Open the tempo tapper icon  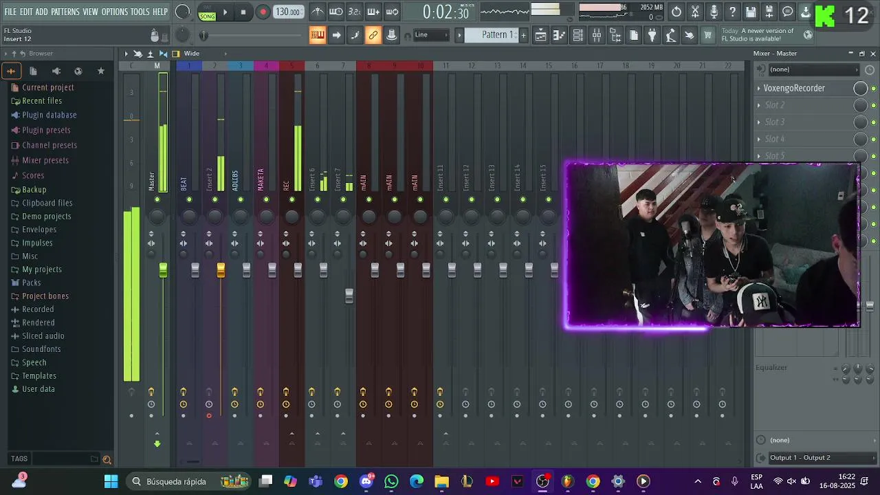(671, 36)
